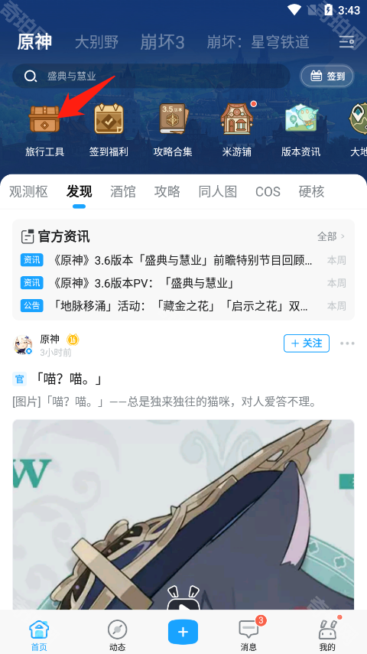Viewport: 367px width, 654px height.
Task: Tap the search field 盛典与慧业
Action: pos(151,76)
